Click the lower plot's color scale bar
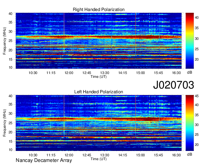202x164 pixels. pyautogui.click(x=190, y=123)
